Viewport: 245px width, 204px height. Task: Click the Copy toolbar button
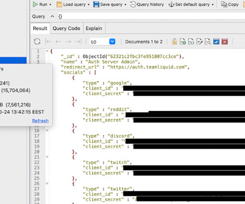pyautogui.click(x=230, y=4)
